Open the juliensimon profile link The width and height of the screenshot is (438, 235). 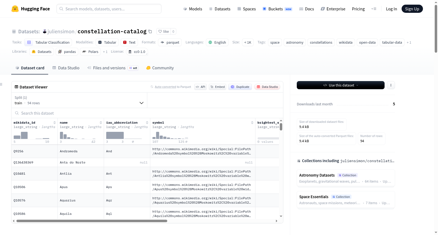point(61,31)
